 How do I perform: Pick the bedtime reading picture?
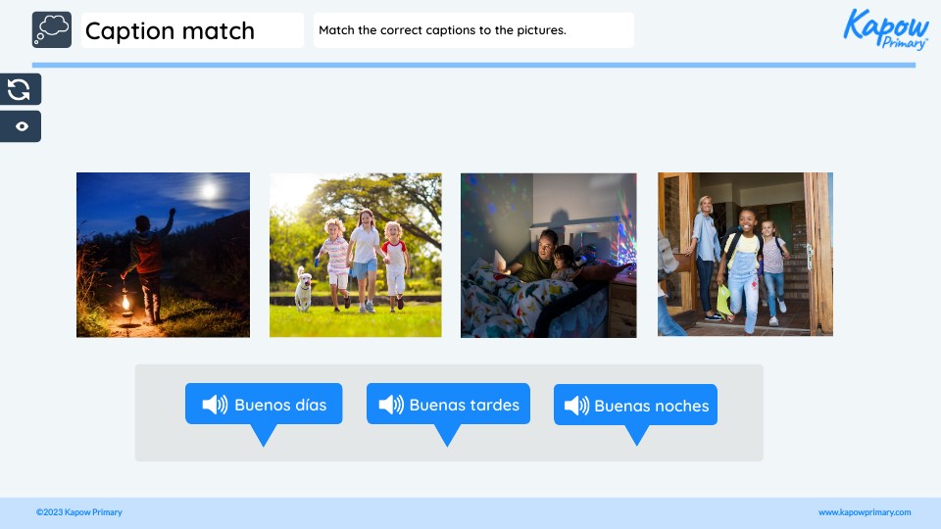548,255
